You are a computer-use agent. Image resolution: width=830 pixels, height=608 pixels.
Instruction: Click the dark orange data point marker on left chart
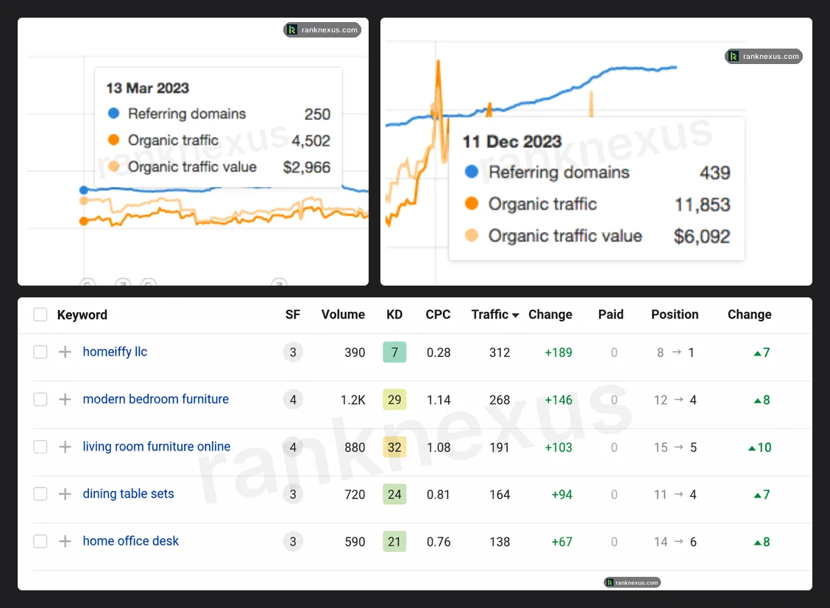tap(84, 221)
